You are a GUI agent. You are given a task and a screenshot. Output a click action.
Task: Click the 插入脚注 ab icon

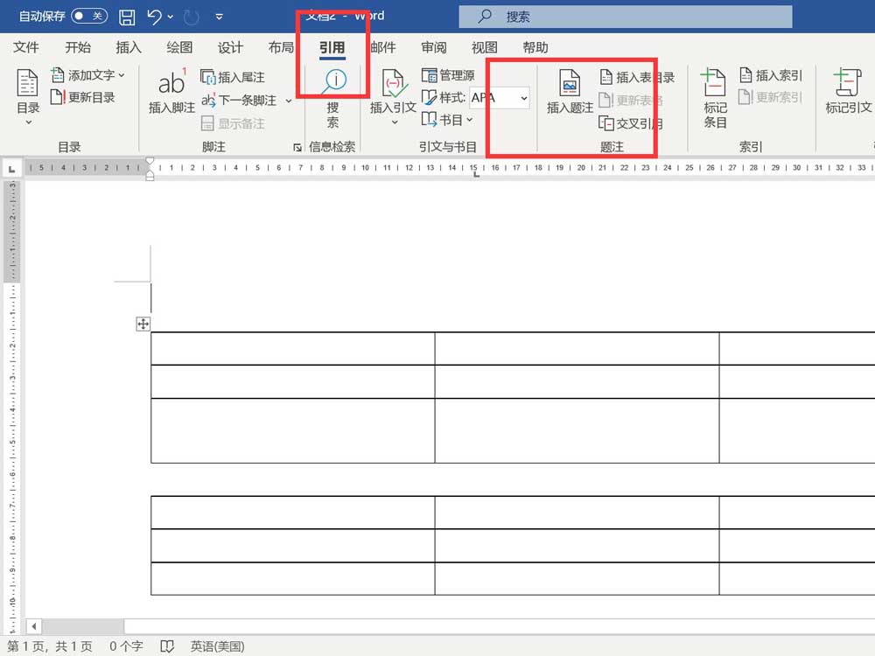171,91
